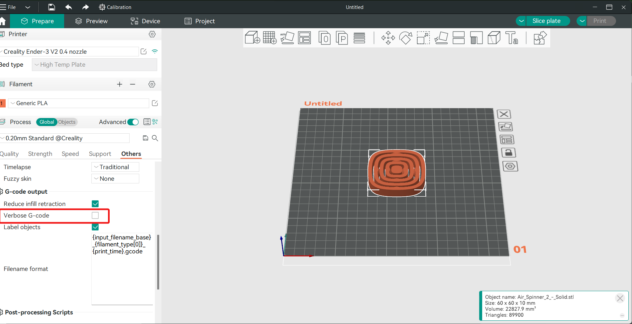This screenshot has width=632, height=324.
Task: Enable the Verbose G-code checkbox
Action: coord(95,216)
